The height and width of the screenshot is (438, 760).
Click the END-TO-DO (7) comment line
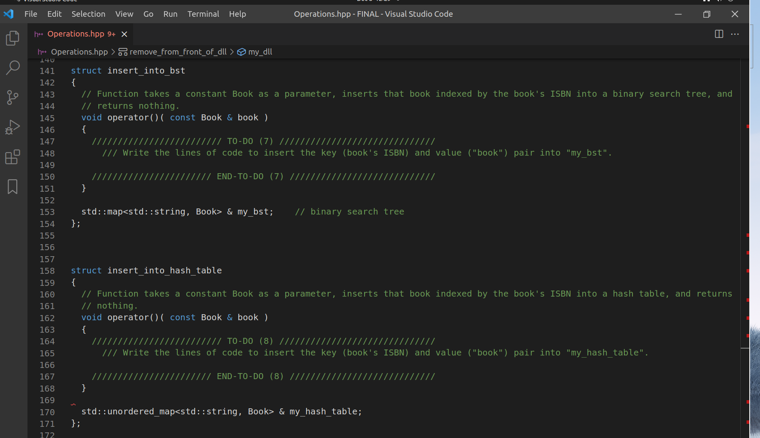click(x=263, y=176)
